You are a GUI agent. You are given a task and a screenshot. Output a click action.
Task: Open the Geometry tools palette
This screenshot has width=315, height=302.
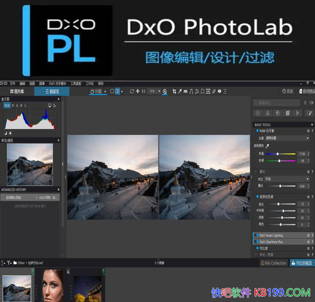288,113
